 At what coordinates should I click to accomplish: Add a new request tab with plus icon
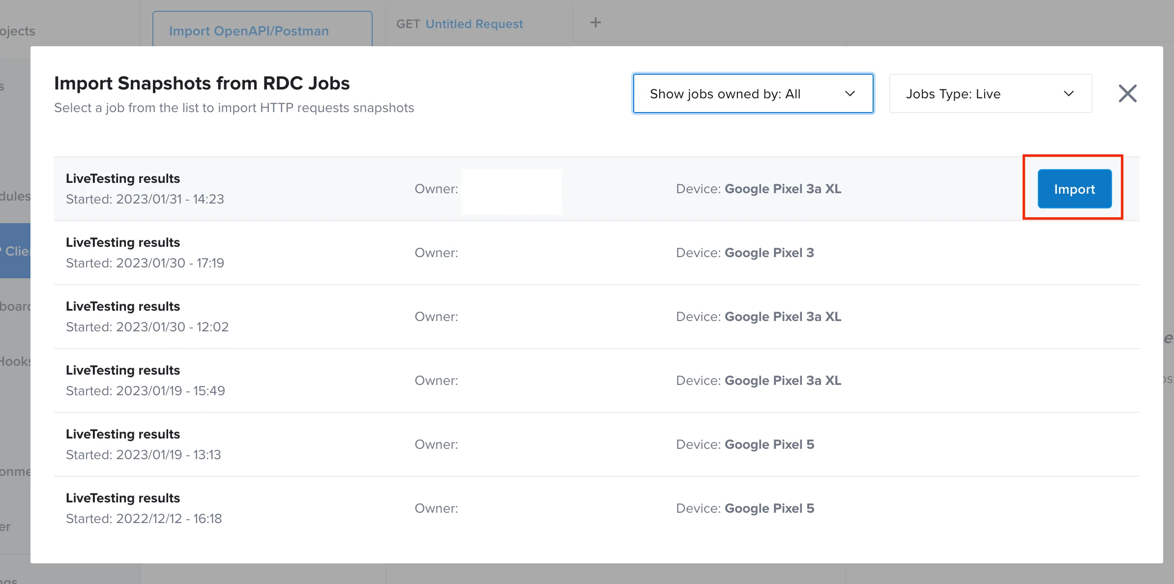(x=595, y=23)
